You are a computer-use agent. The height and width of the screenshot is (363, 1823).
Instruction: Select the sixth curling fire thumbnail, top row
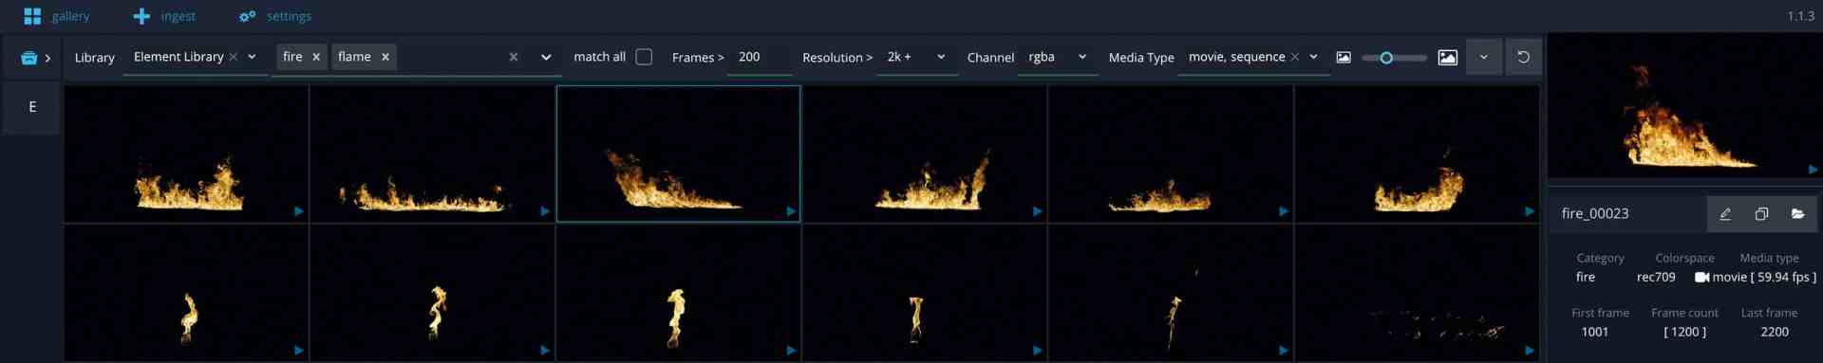point(1417,154)
